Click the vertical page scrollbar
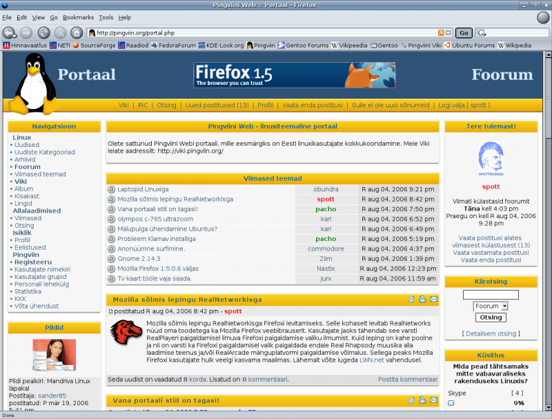Image resolution: width=552 pixels, height=419 pixels. [x=549, y=99]
